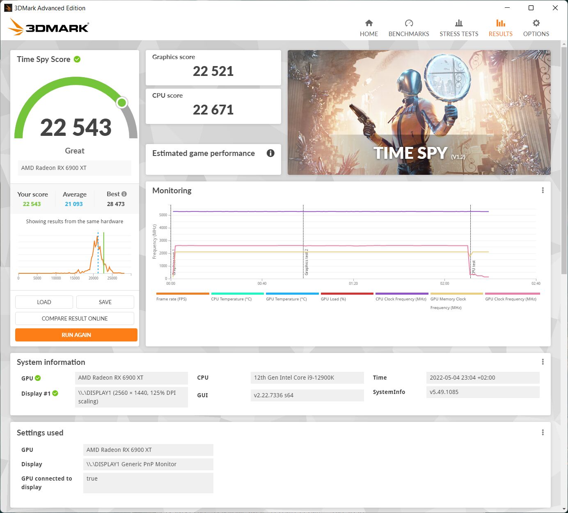The height and width of the screenshot is (513, 568).
Task: Click the Time Spy banner image
Action: coord(419,112)
